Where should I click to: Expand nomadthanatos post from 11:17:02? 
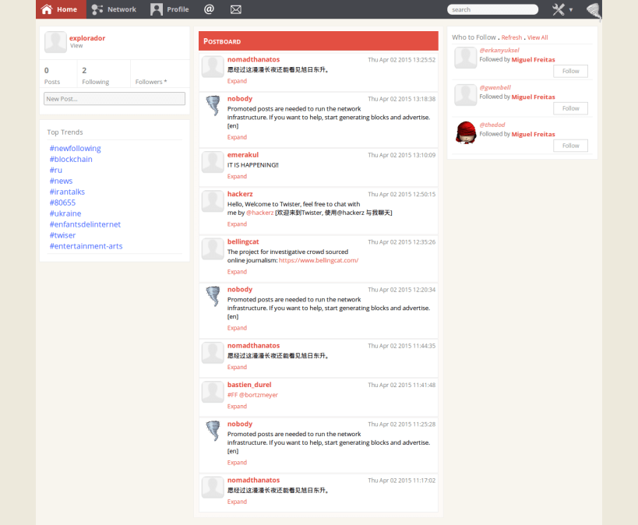coord(237,502)
